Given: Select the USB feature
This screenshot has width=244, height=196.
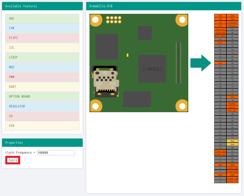Looking at the screenshot, I should coord(42,126).
